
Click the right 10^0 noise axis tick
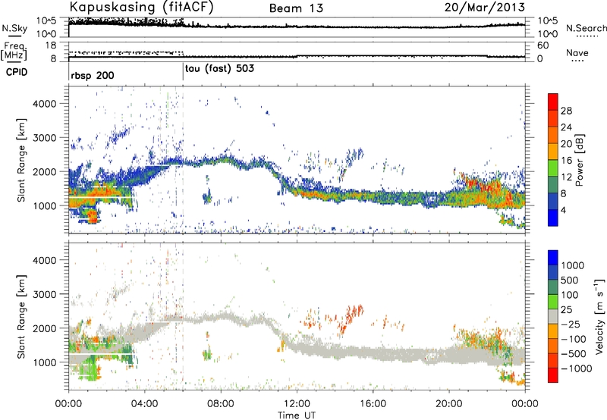(547, 34)
